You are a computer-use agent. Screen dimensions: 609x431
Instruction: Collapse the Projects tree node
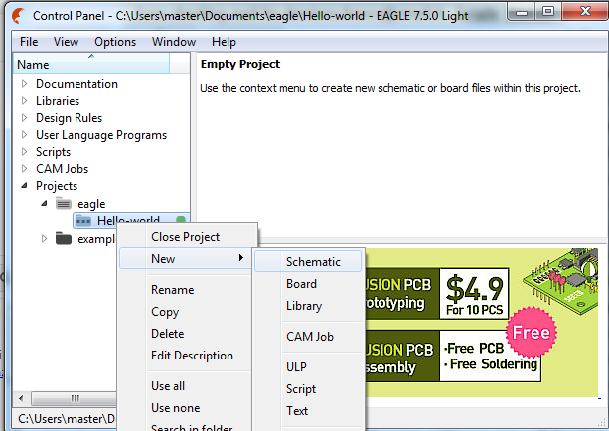click(25, 186)
